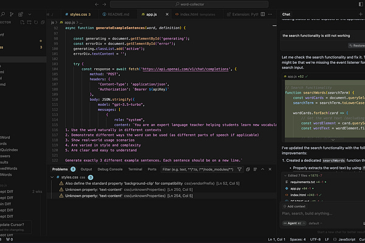This screenshot has width=365, height=243.
Task: Switch to the index.html editor tab
Action: [197, 15]
